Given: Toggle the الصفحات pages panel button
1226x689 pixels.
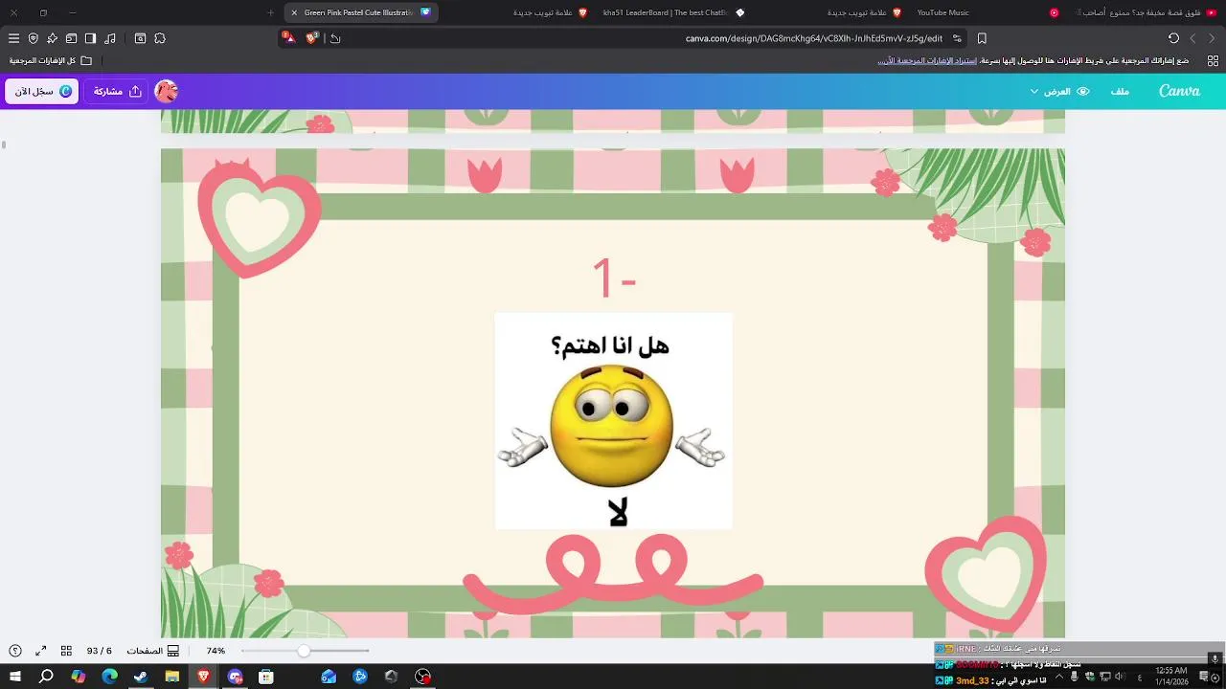Looking at the screenshot, I should [x=153, y=651].
